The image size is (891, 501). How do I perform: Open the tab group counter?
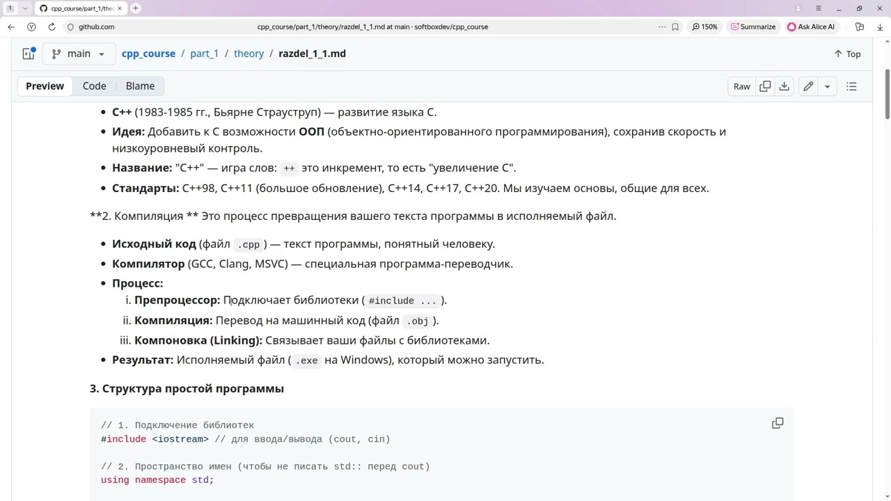click(10, 8)
